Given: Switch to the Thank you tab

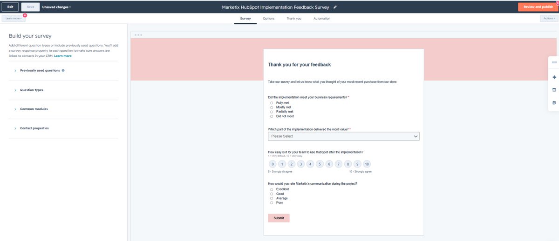Looking at the screenshot, I should coord(294,19).
